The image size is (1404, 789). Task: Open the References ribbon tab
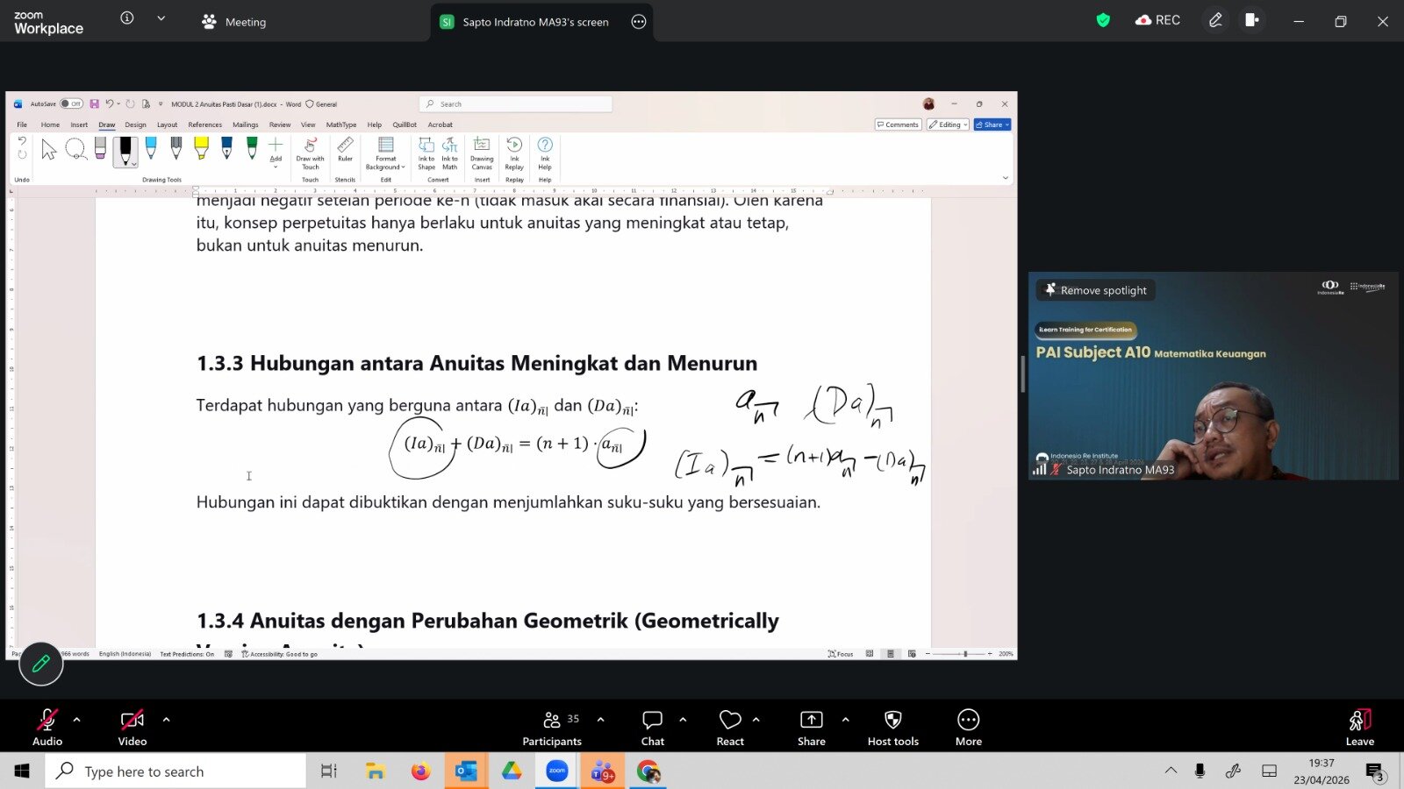coord(205,124)
